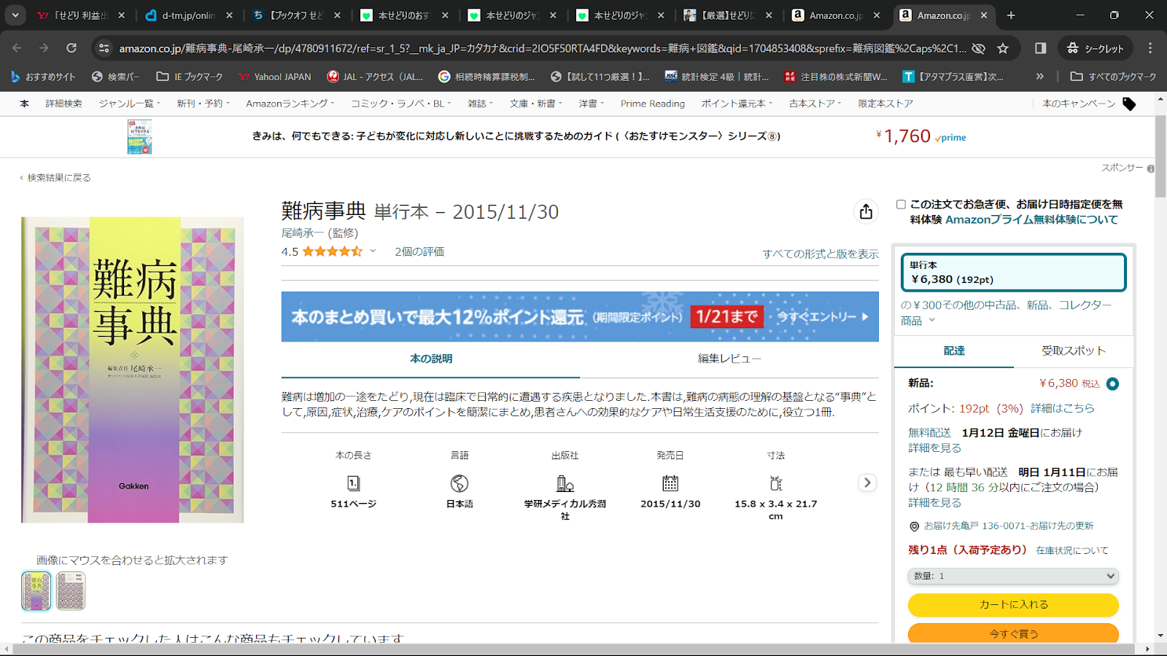Click the publisher building icon

[565, 483]
